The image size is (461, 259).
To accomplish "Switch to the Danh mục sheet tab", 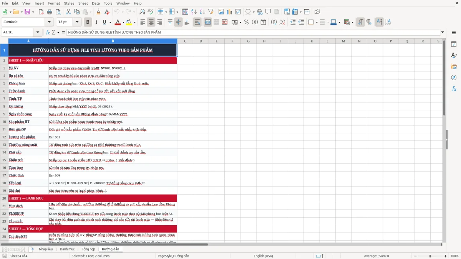I will click(x=67, y=249).
